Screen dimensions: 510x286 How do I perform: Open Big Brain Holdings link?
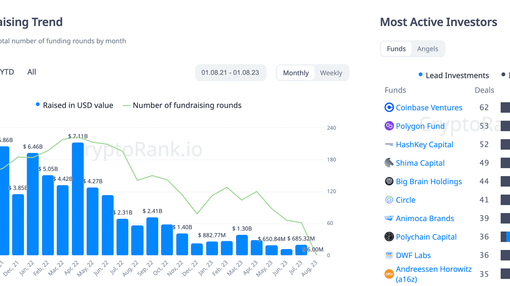pyautogui.click(x=429, y=181)
